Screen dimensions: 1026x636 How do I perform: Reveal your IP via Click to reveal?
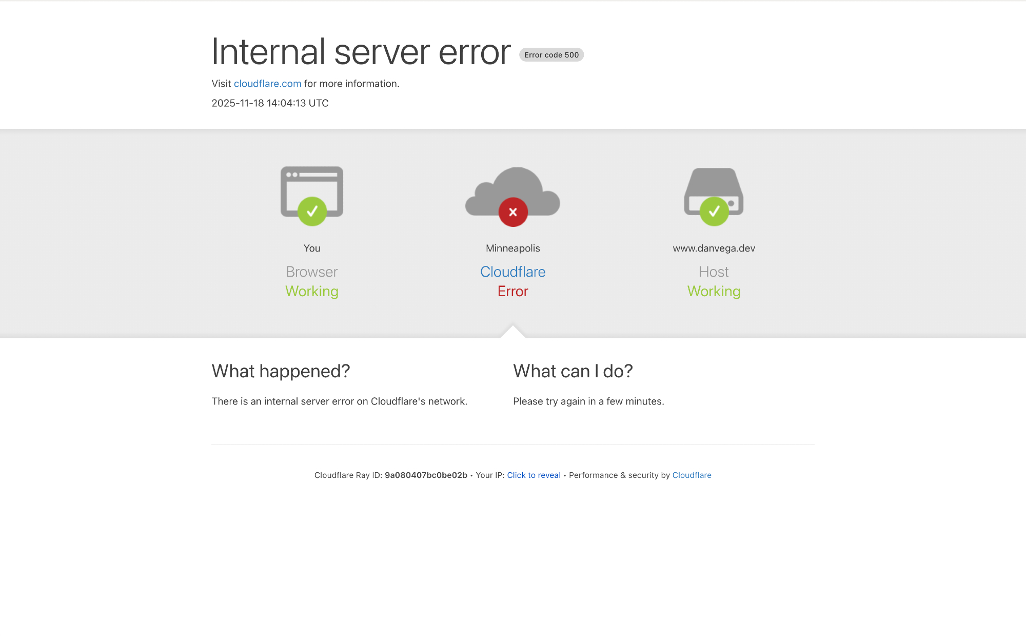tap(534, 475)
